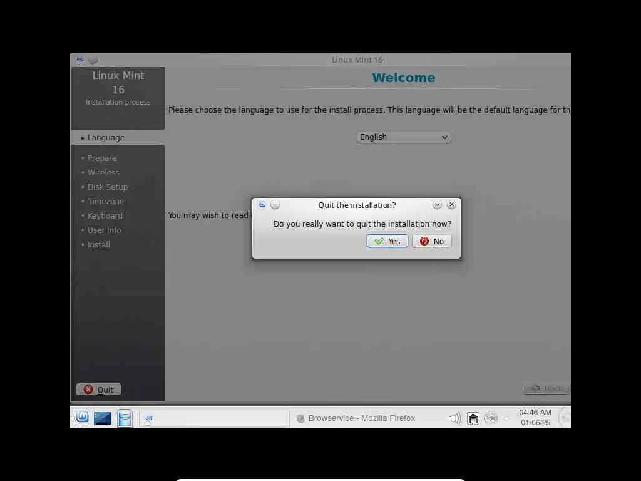Click the installer entry in the taskbar
Image resolution: width=641 pixels, height=481 pixels.
tap(214, 418)
